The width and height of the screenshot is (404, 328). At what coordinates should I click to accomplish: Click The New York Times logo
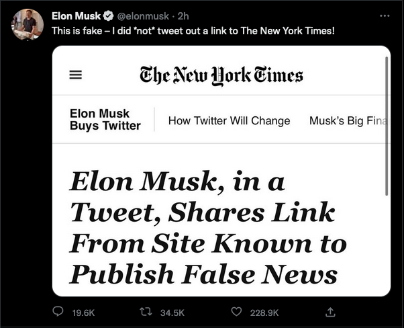[x=221, y=75]
